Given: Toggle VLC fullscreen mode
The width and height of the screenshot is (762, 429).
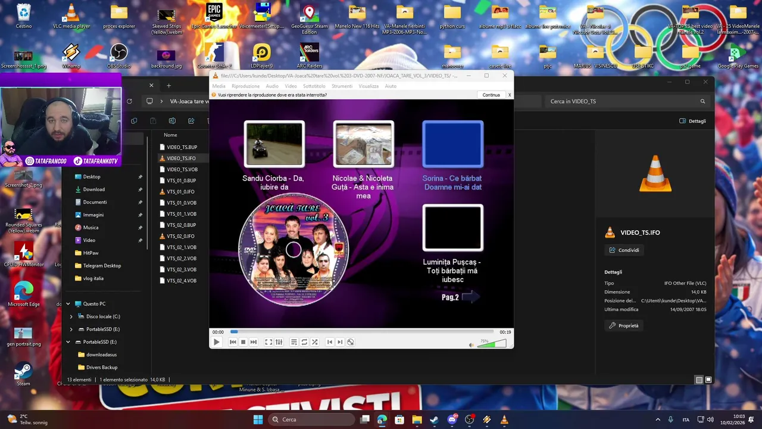Looking at the screenshot, I should pyautogui.click(x=268, y=342).
